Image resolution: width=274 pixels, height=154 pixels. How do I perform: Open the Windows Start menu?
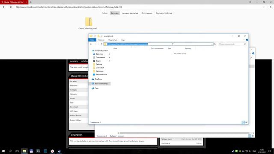point(3,151)
